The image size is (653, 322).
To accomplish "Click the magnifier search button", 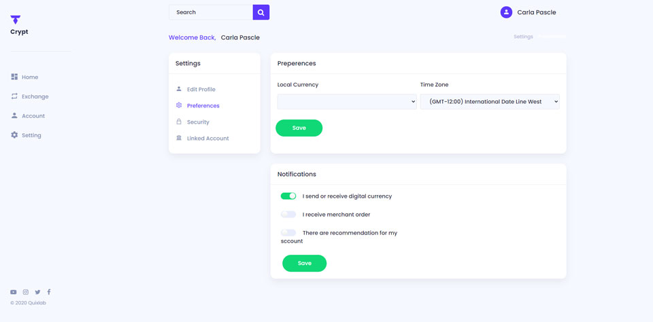I will click(261, 12).
